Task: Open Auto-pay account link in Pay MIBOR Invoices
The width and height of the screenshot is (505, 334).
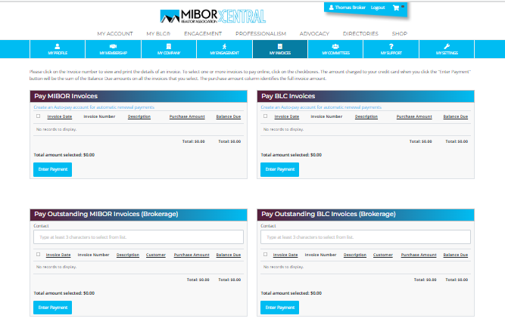Action: [x=94, y=107]
